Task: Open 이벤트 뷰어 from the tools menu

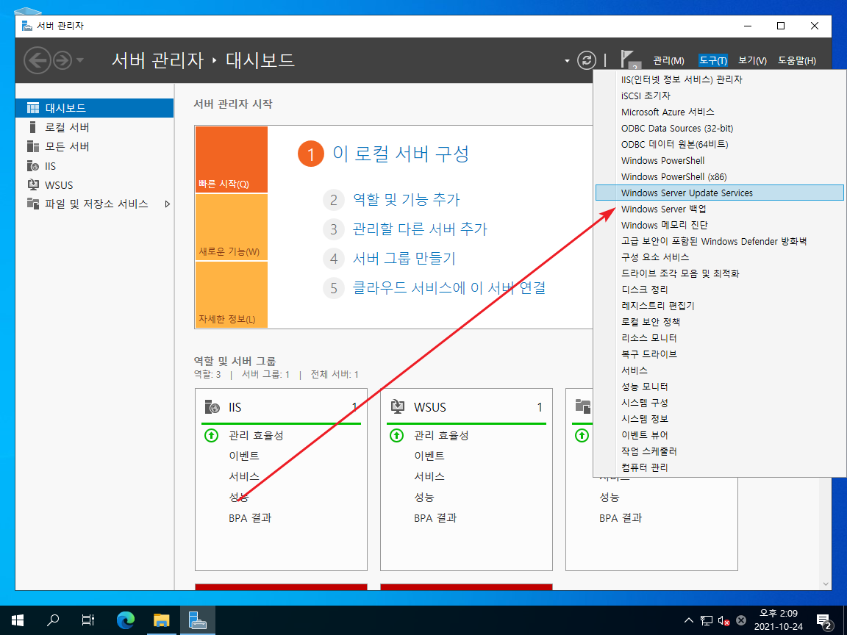Action: pyautogui.click(x=720, y=434)
